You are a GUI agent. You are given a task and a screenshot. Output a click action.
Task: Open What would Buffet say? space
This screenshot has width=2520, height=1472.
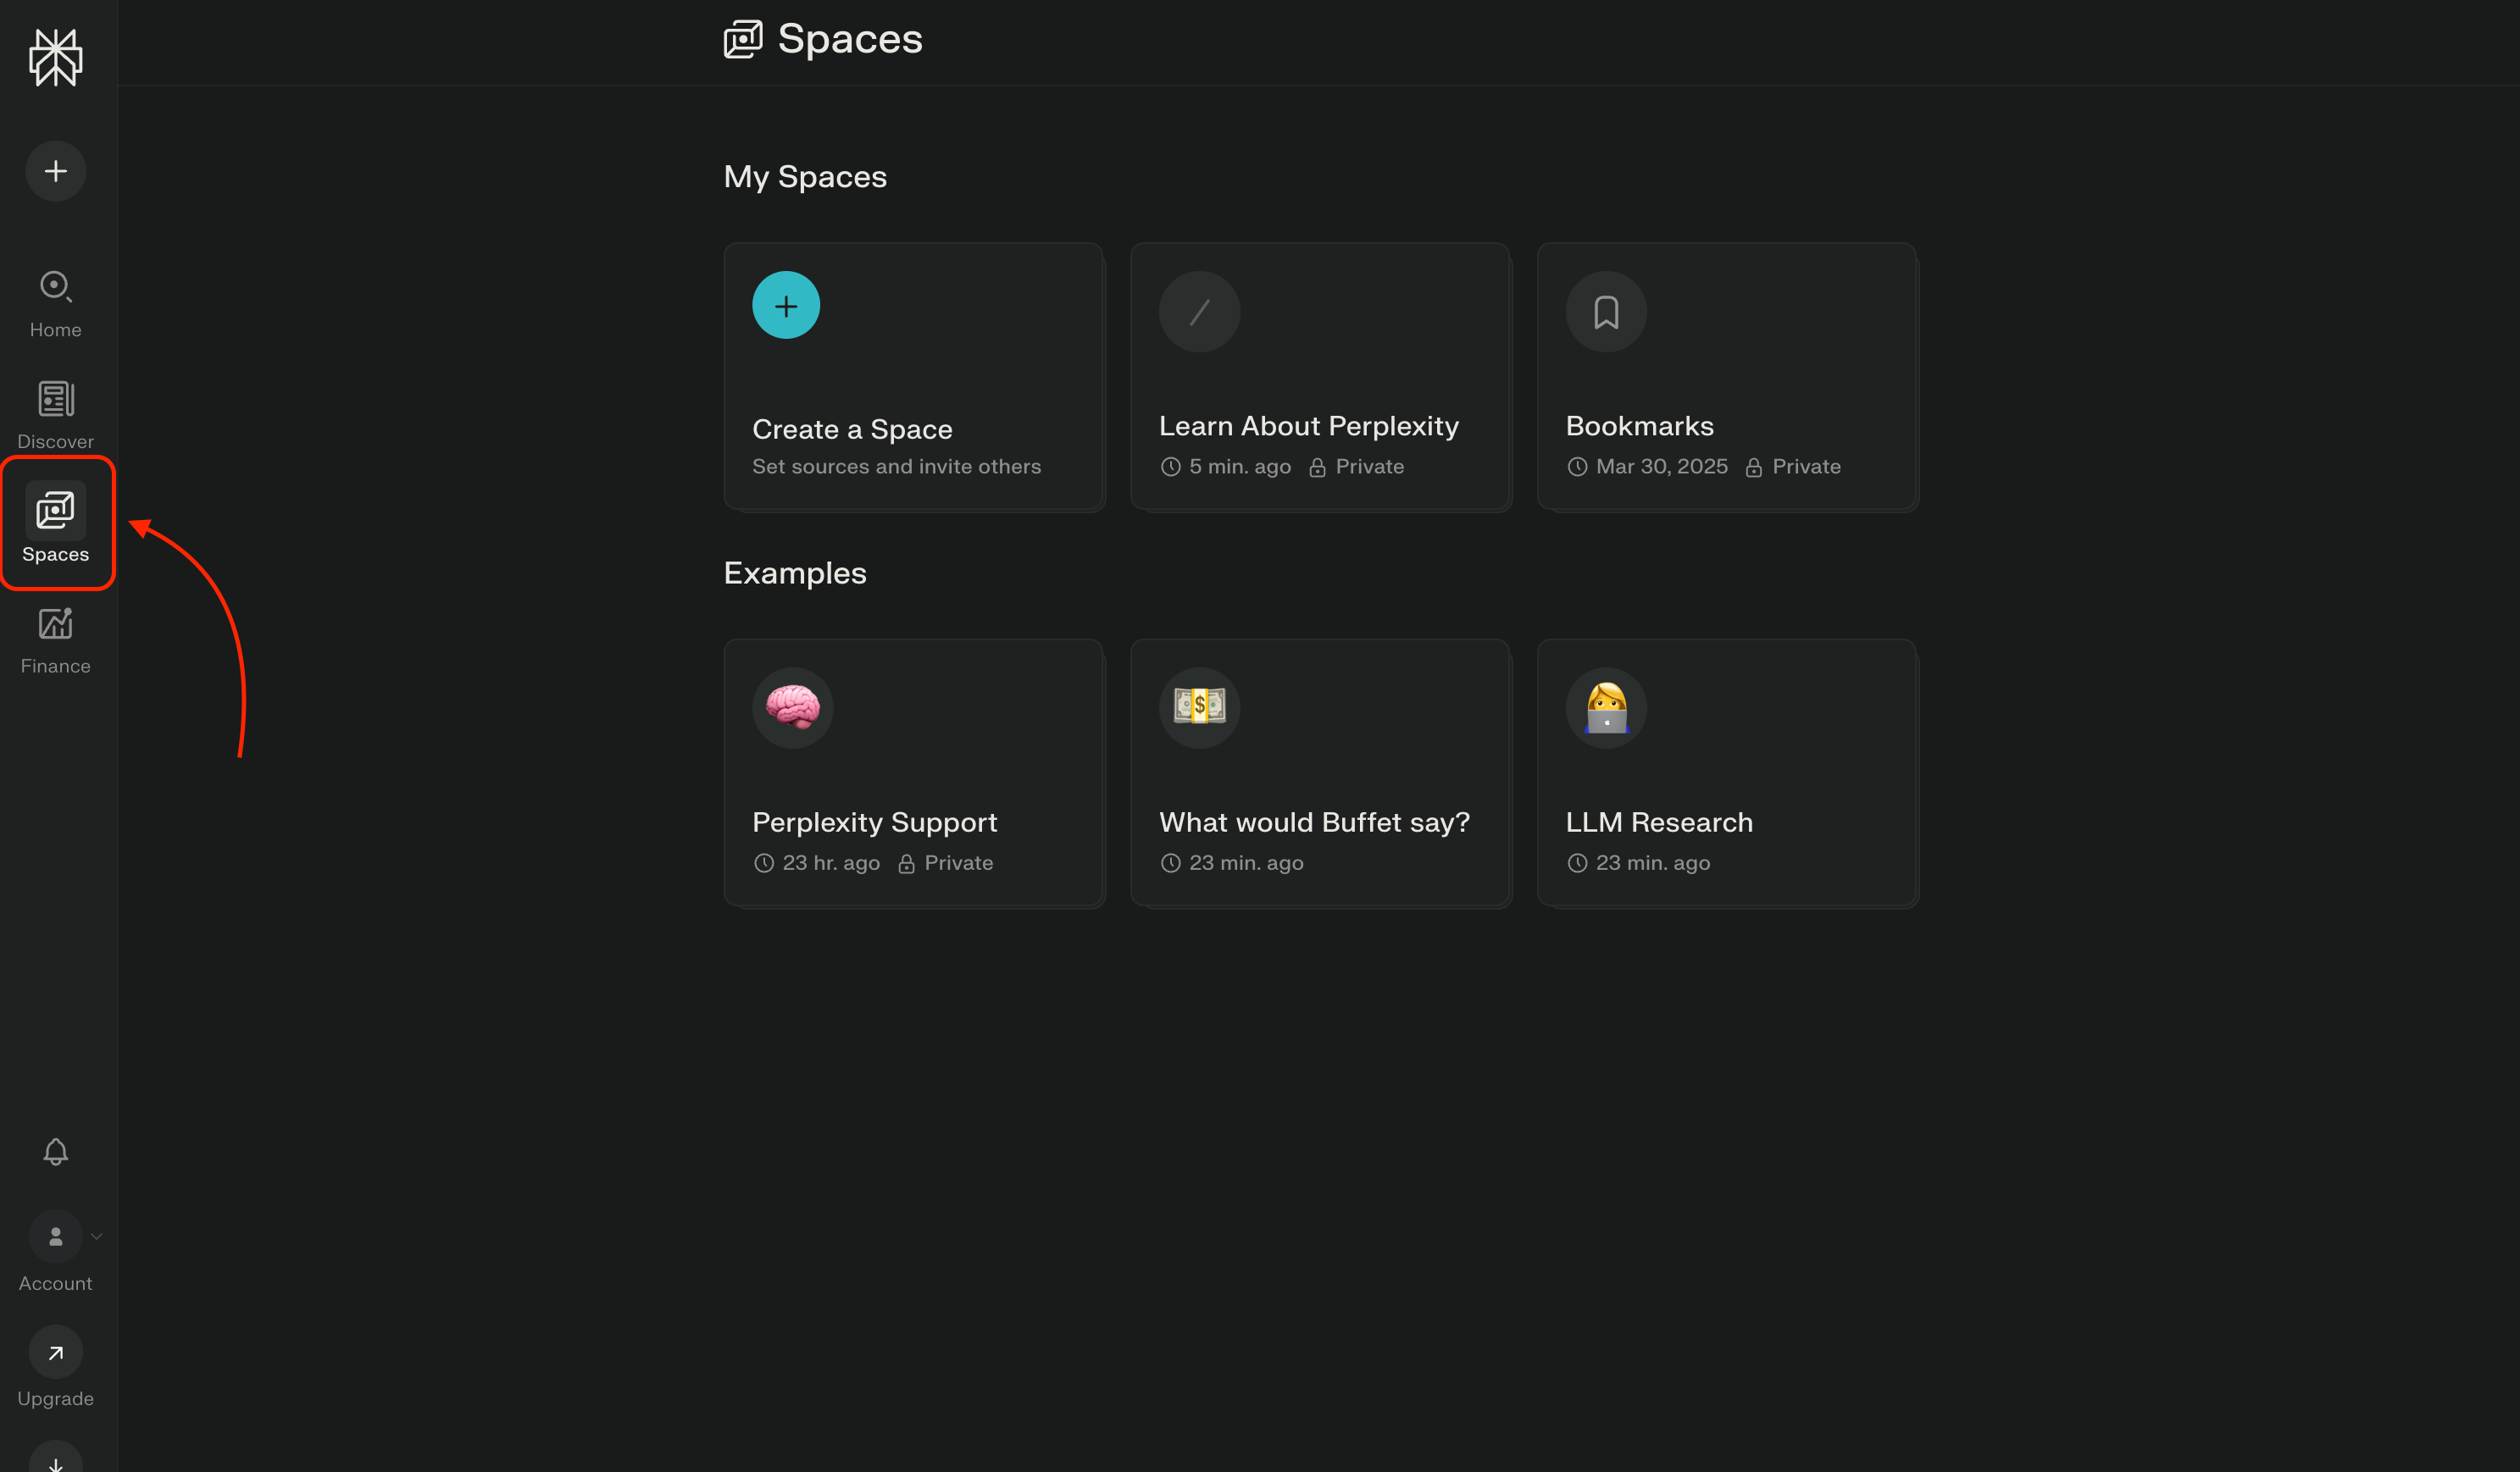click(x=1319, y=772)
